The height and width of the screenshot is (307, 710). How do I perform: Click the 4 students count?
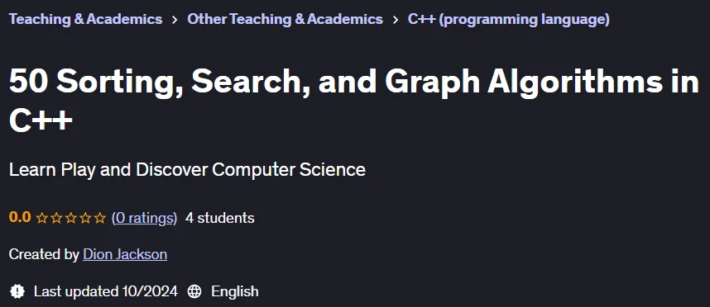click(x=219, y=218)
